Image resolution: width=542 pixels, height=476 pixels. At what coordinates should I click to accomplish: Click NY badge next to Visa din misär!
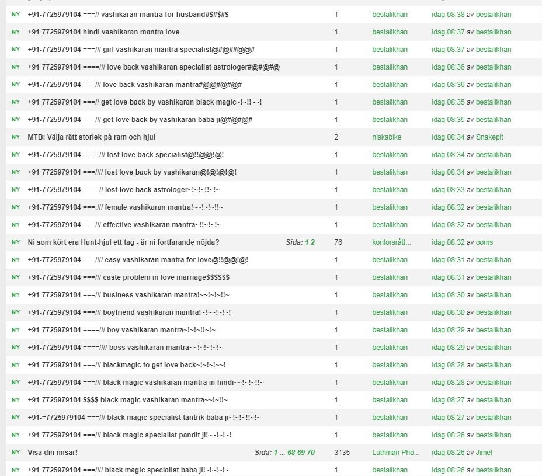pyautogui.click(x=15, y=453)
